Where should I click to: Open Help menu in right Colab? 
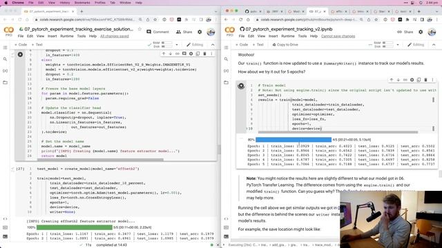click(x=314, y=36)
